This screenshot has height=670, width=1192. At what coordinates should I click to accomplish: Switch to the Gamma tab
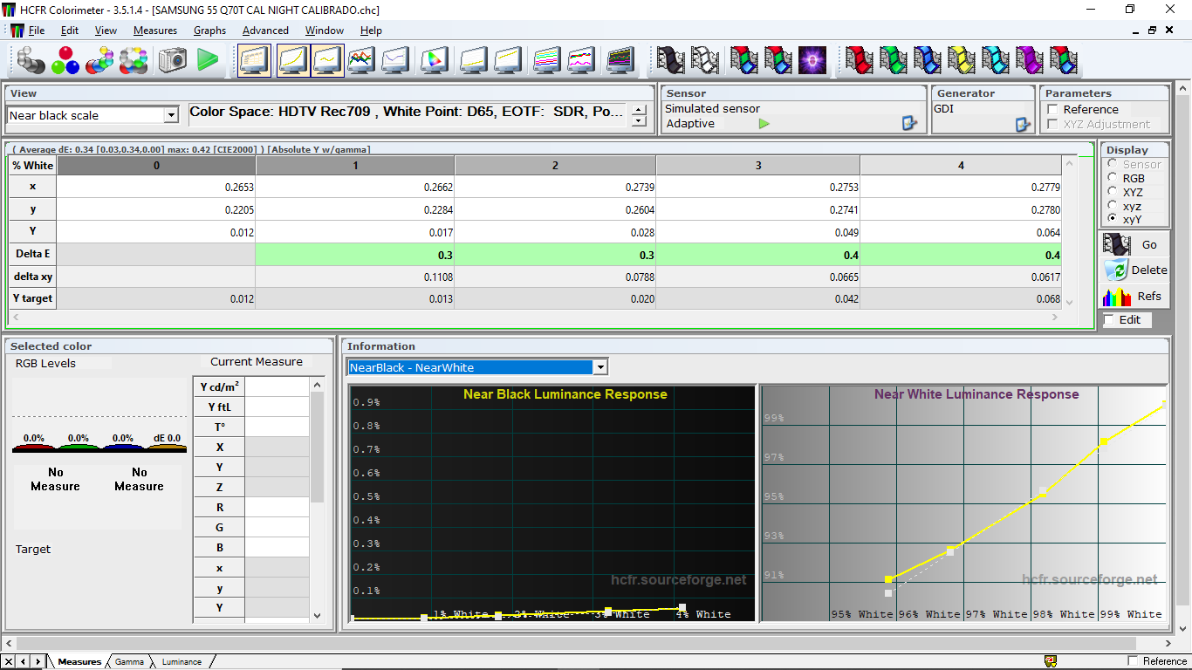(129, 661)
